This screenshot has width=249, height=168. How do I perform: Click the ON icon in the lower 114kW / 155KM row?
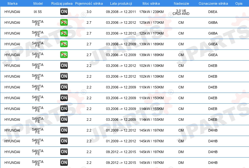[64, 120]
